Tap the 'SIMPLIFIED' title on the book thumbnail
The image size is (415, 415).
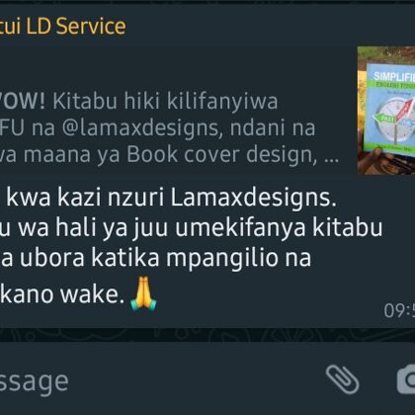coord(394,76)
